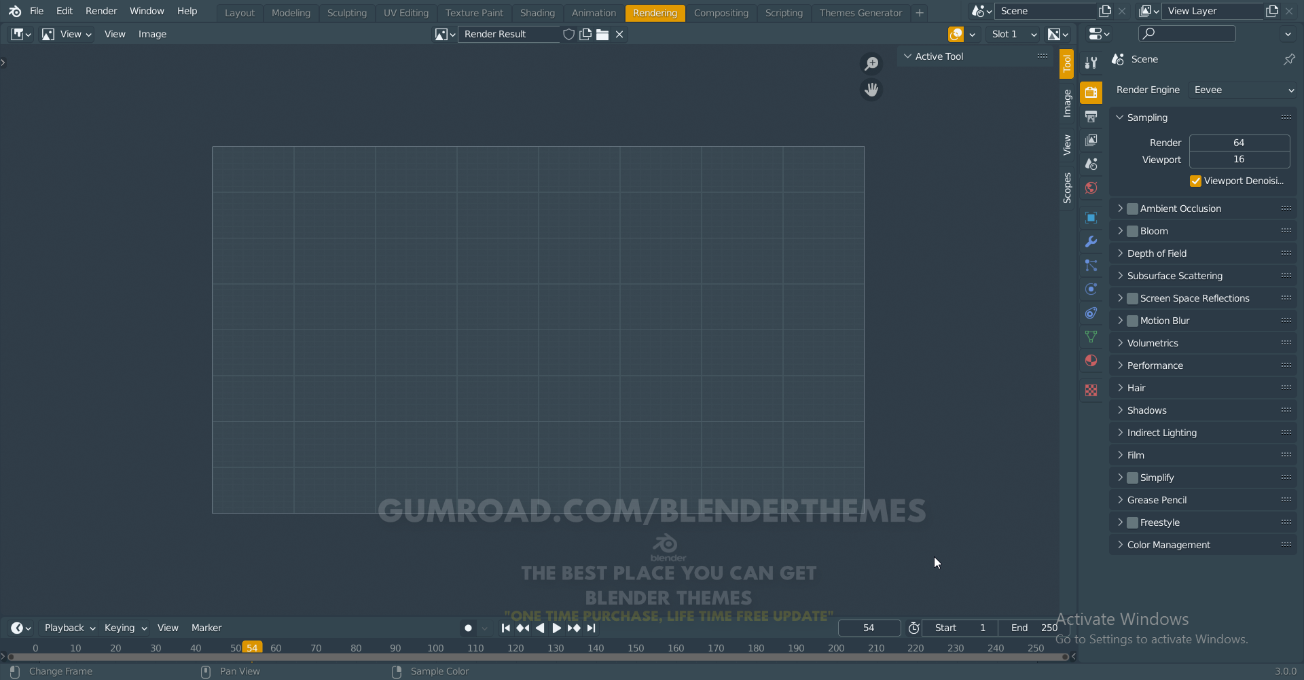The width and height of the screenshot is (1304, 680).
Task: Open the Scene properties tab
Action: tap(1091, 164)
